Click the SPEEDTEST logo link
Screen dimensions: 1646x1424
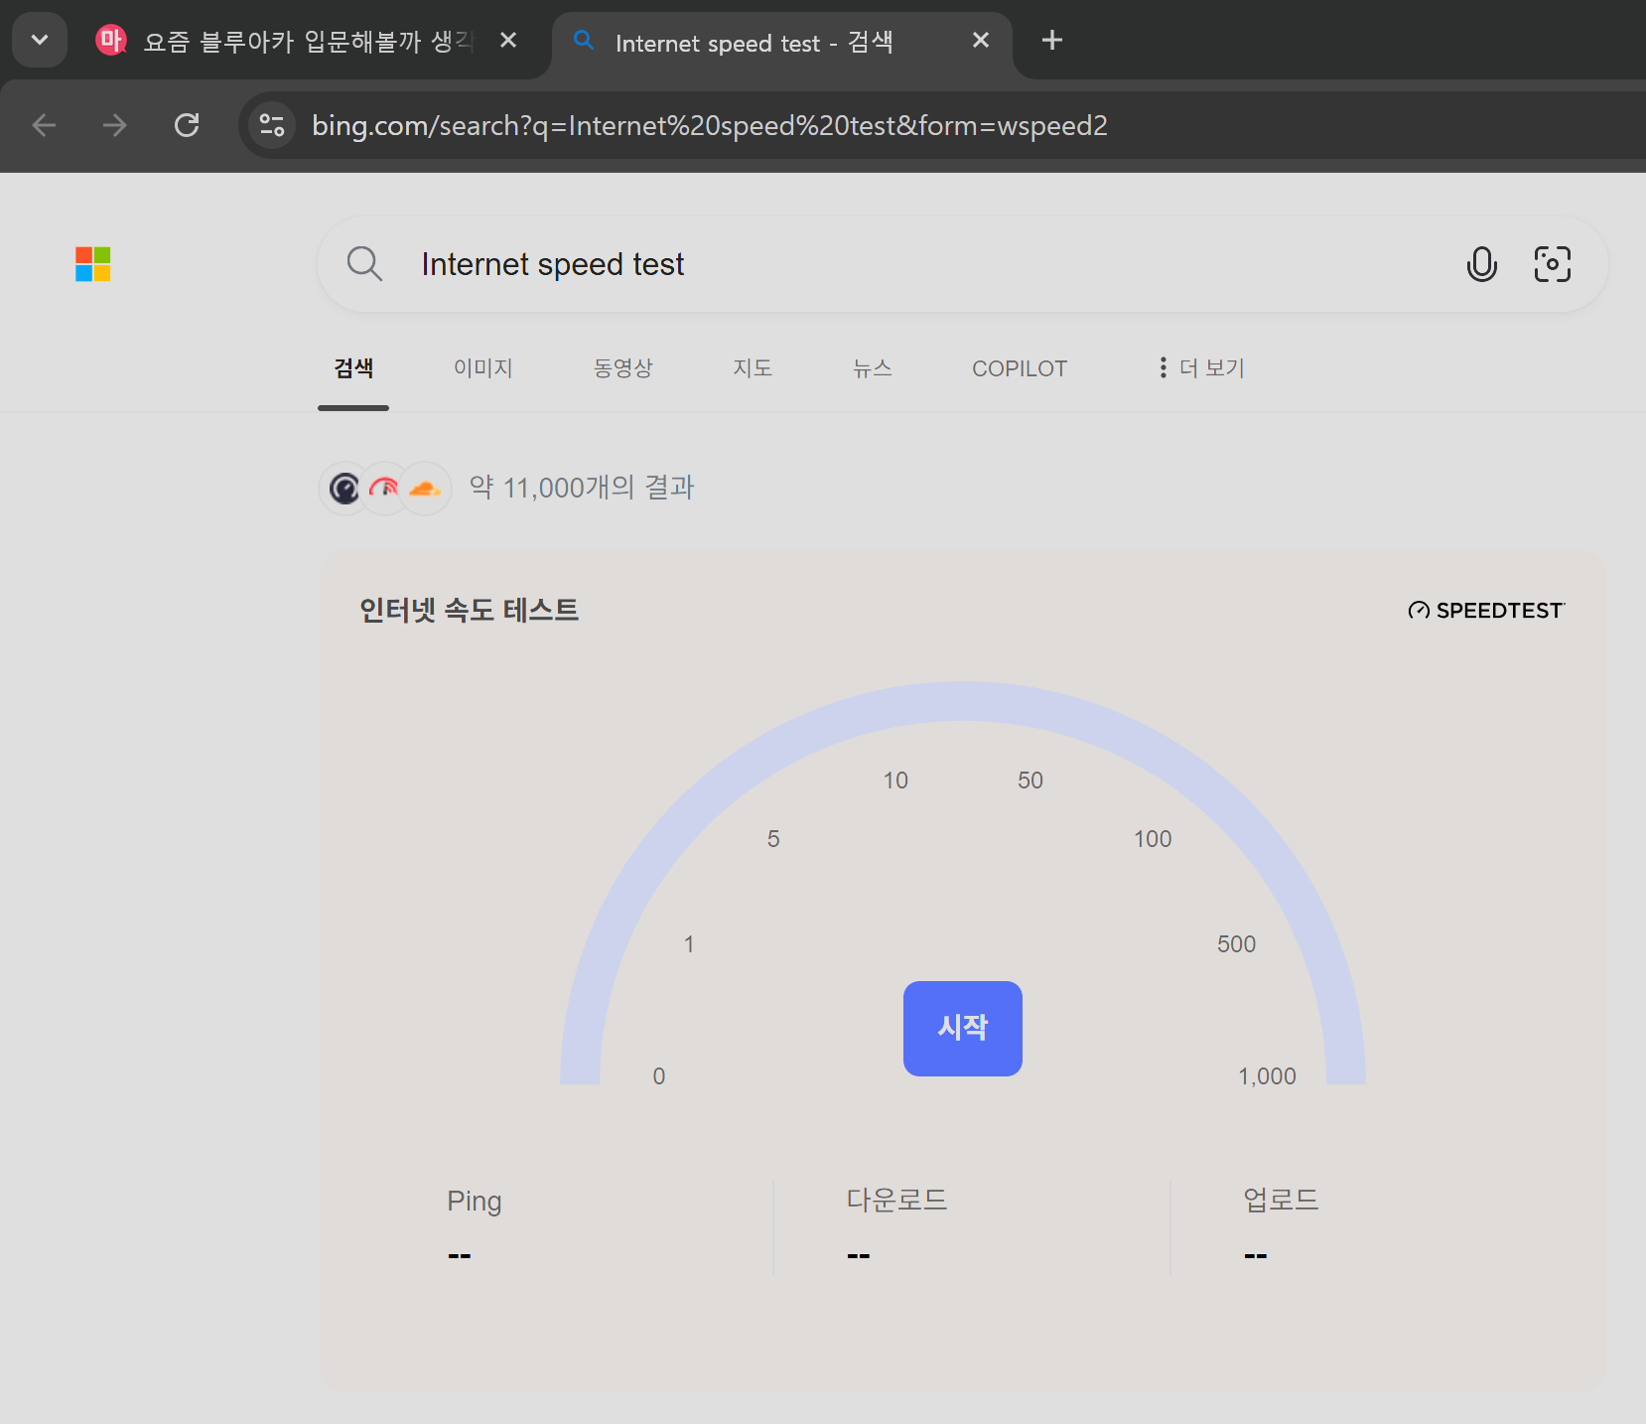tap(1486, 611)
